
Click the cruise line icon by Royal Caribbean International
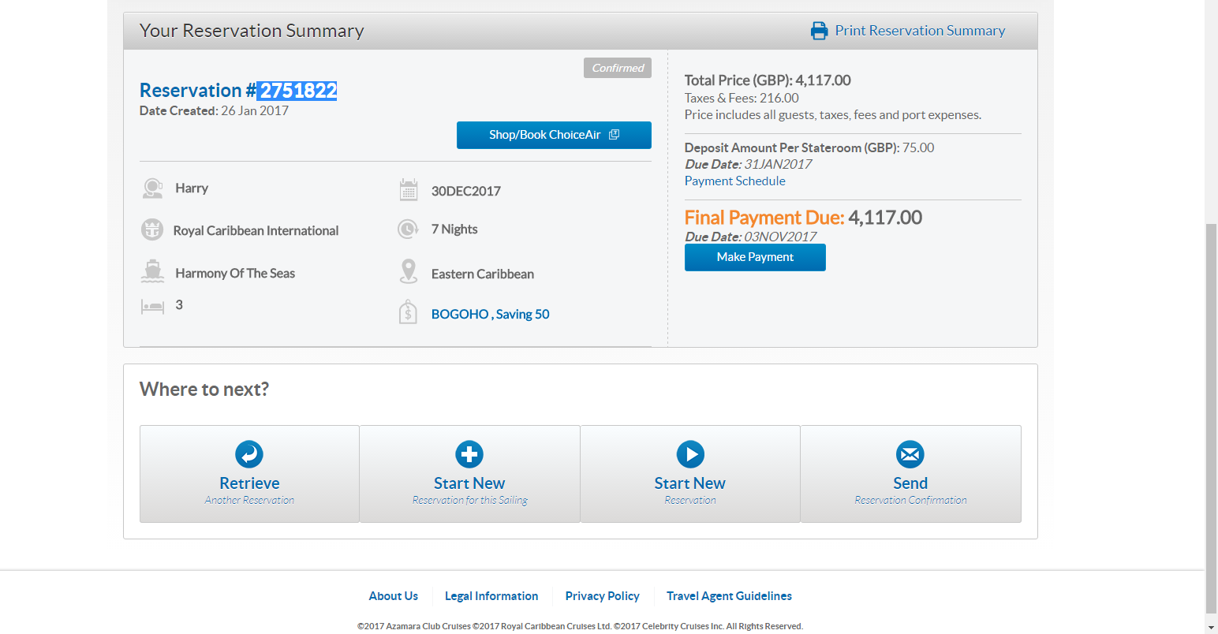[152, 229]
